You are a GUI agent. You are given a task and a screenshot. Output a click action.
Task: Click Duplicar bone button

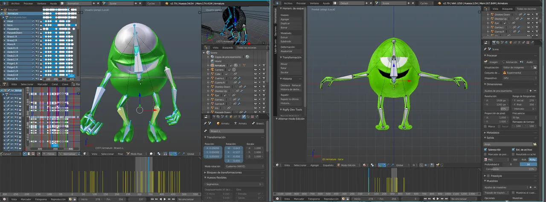[x=291, y=23]
